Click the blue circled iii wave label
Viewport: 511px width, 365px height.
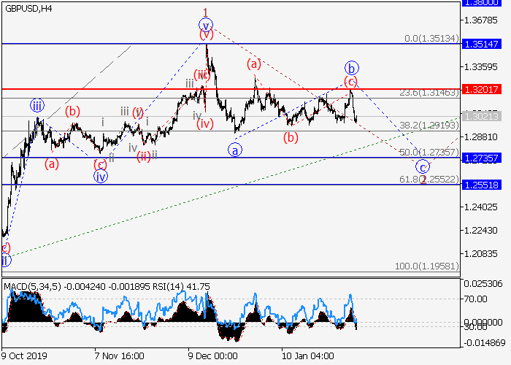click(x=37, y=106)
